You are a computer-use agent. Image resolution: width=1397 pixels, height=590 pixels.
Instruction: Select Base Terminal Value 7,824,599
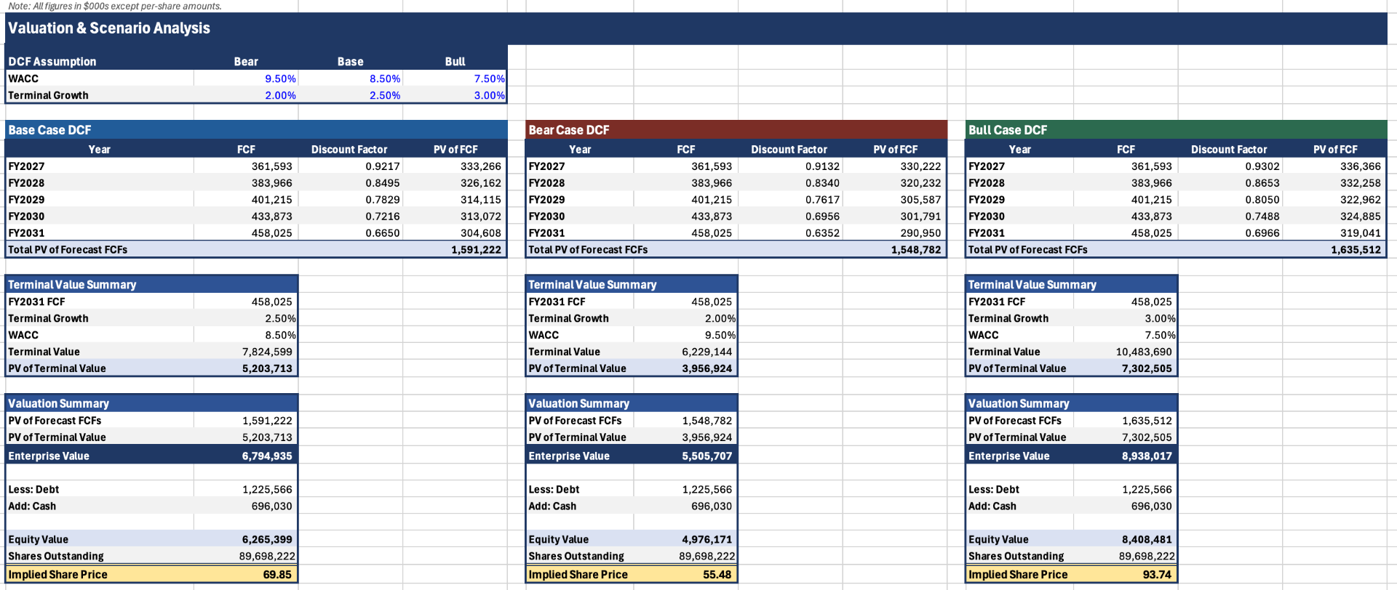tap(267, 352)
